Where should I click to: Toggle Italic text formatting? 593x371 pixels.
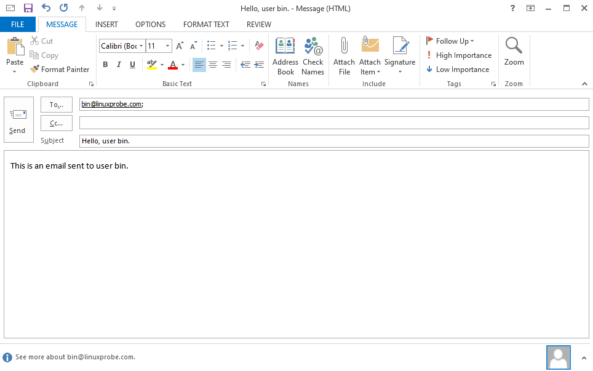(119, 65)
